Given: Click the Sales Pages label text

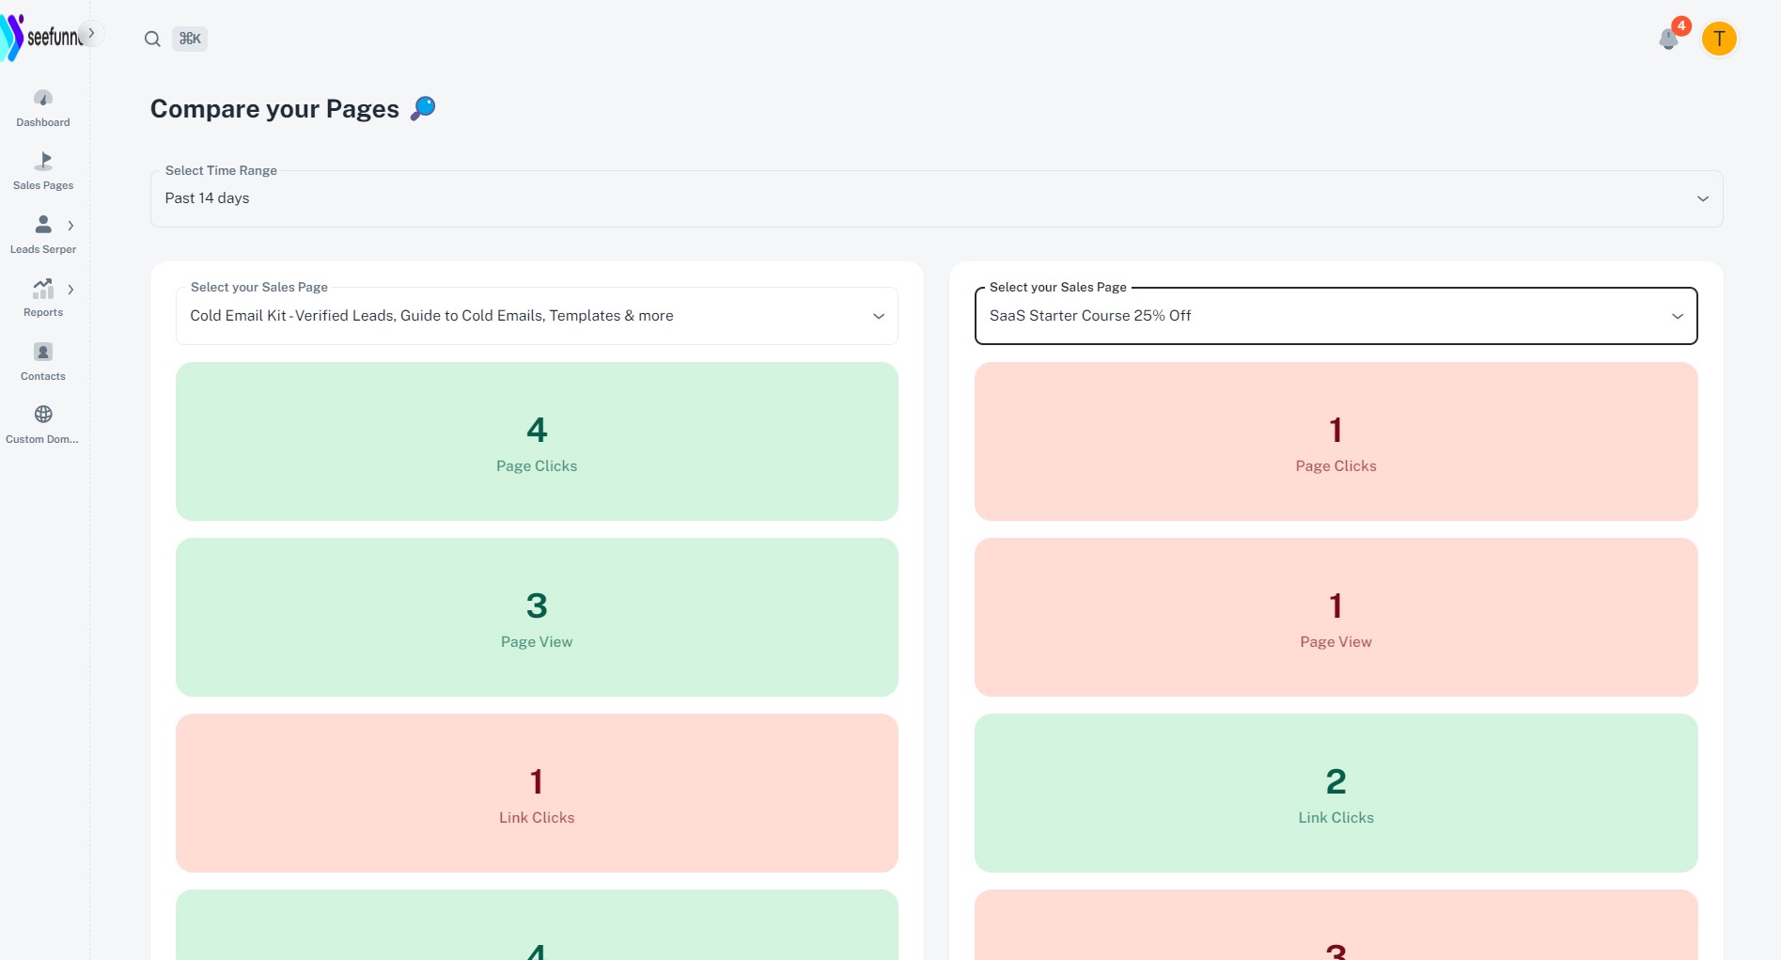Looking at the screenshot, I should (x=43, y=185).
